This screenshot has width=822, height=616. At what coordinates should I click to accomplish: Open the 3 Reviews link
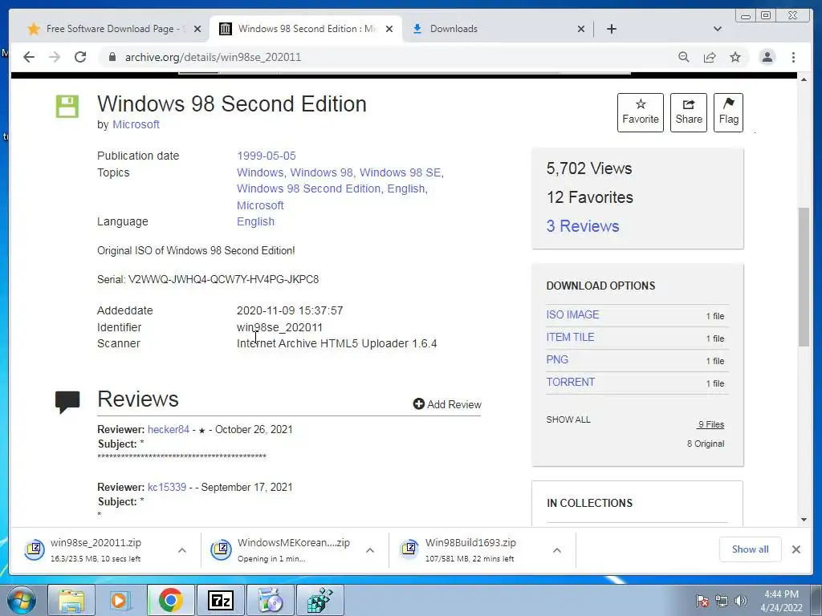[583, 226]
